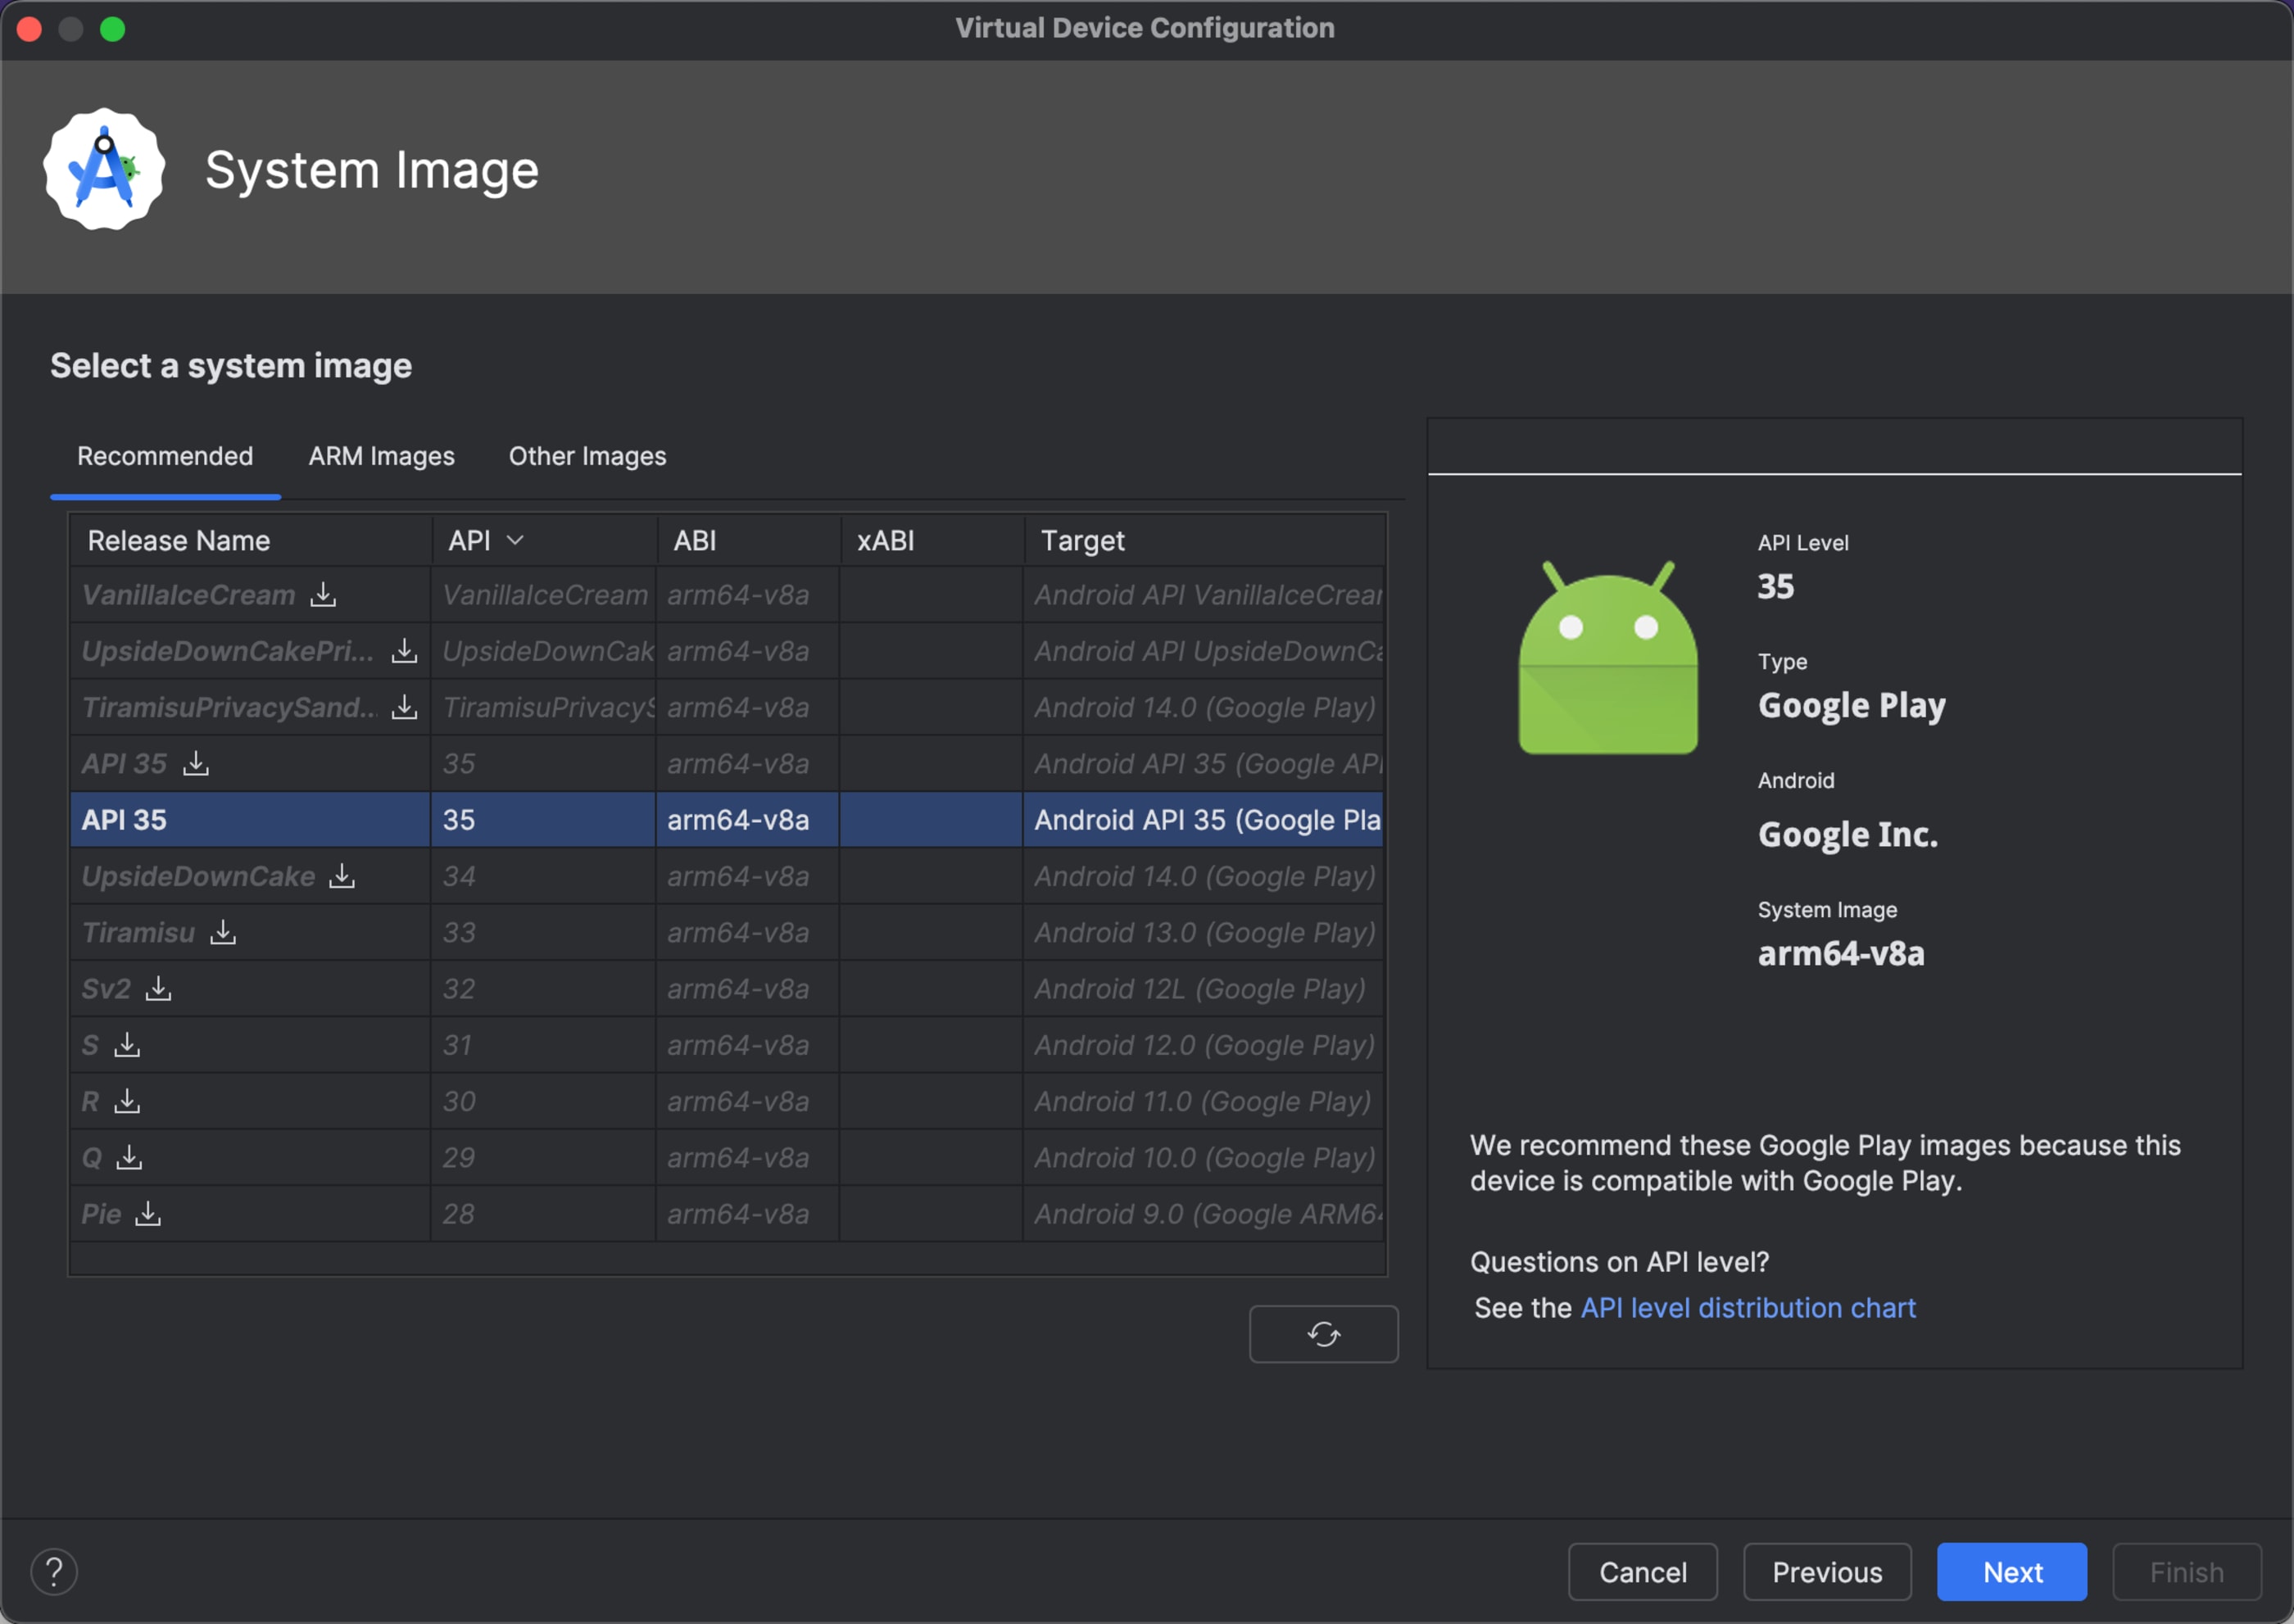2294x1624 pixels.
Task: Download the VanillaIceCream system image
Action: (x=323, y=595)
